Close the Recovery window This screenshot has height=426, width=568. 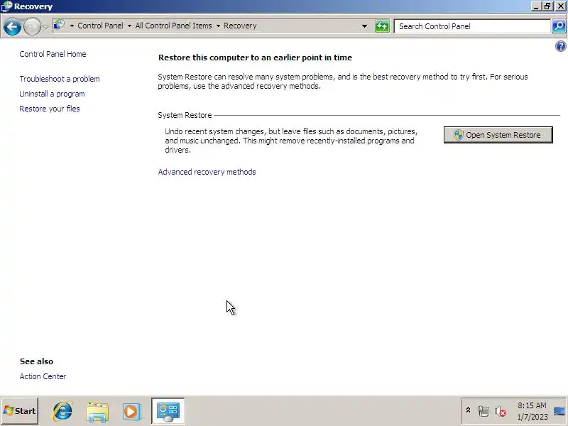pyautogui.click(x=560, y=6)
